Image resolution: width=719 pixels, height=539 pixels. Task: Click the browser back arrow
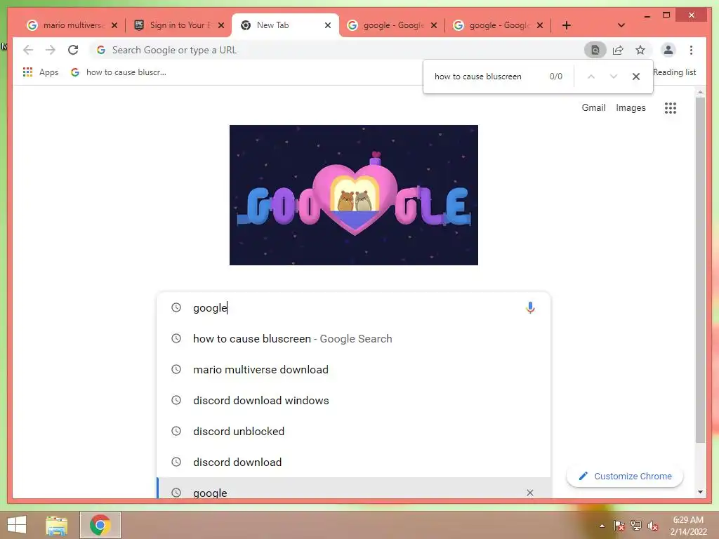(x=28, y=50)
